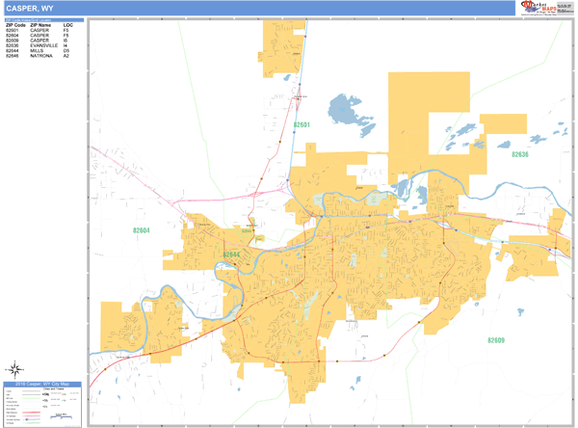Click the gray box beside the logo

tap(564, 8)
